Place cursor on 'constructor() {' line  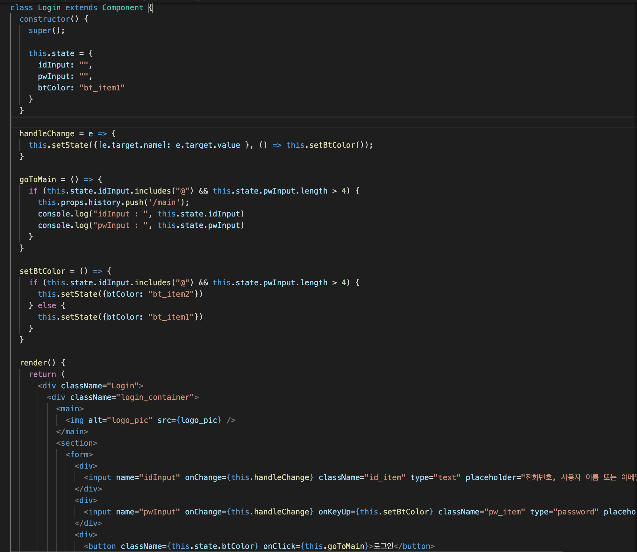[x=54, y=19]
